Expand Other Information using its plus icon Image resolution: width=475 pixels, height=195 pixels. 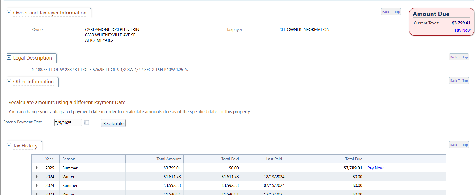point(9,81)
